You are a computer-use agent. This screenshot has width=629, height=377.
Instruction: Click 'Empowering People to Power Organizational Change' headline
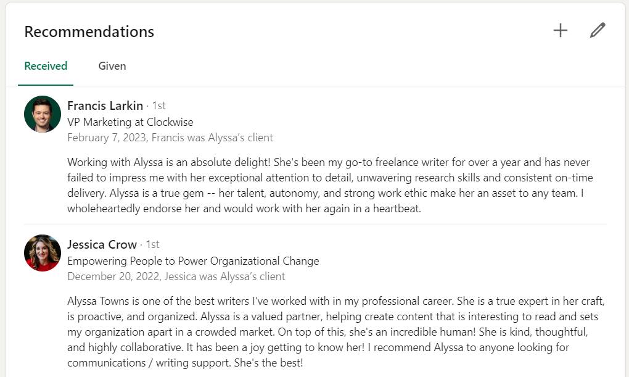[193, 261]
